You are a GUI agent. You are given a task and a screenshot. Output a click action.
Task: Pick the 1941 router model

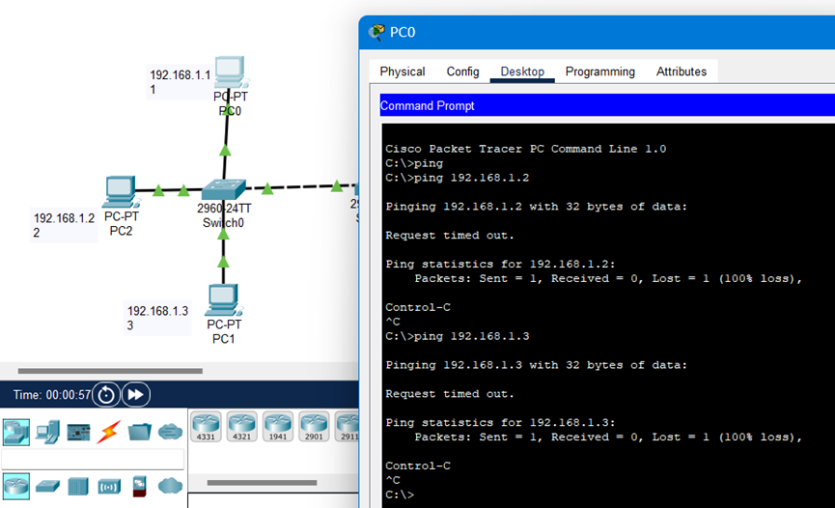point(278,427)
